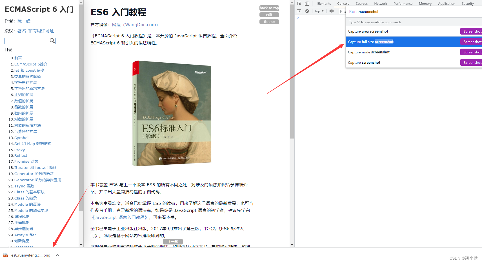Select Capture full size screenshot command

[x=414, y=42]
